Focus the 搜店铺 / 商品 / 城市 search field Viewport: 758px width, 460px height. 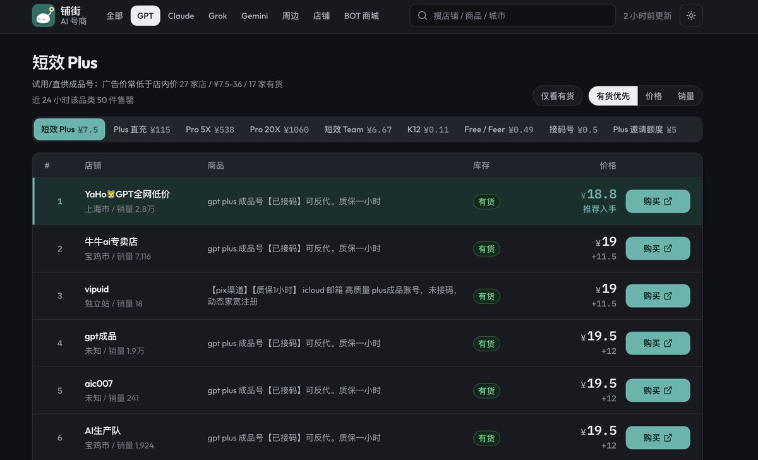513,16
